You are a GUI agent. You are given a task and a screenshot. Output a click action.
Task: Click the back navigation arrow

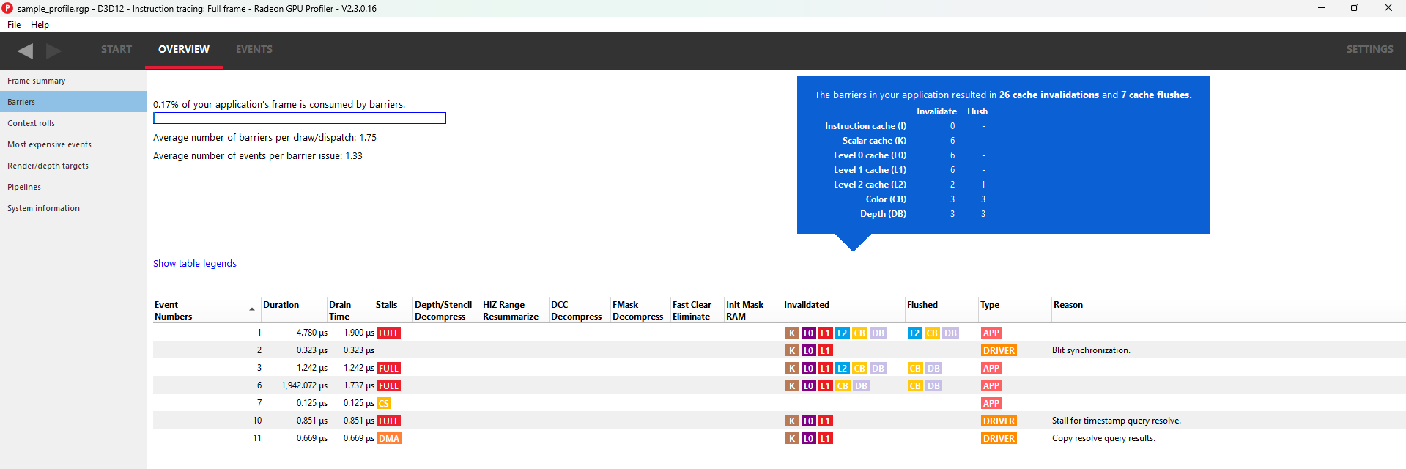(x=26, y=51)
